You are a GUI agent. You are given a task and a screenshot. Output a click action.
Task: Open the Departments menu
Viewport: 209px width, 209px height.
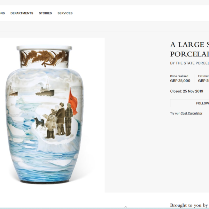point(22,13)
